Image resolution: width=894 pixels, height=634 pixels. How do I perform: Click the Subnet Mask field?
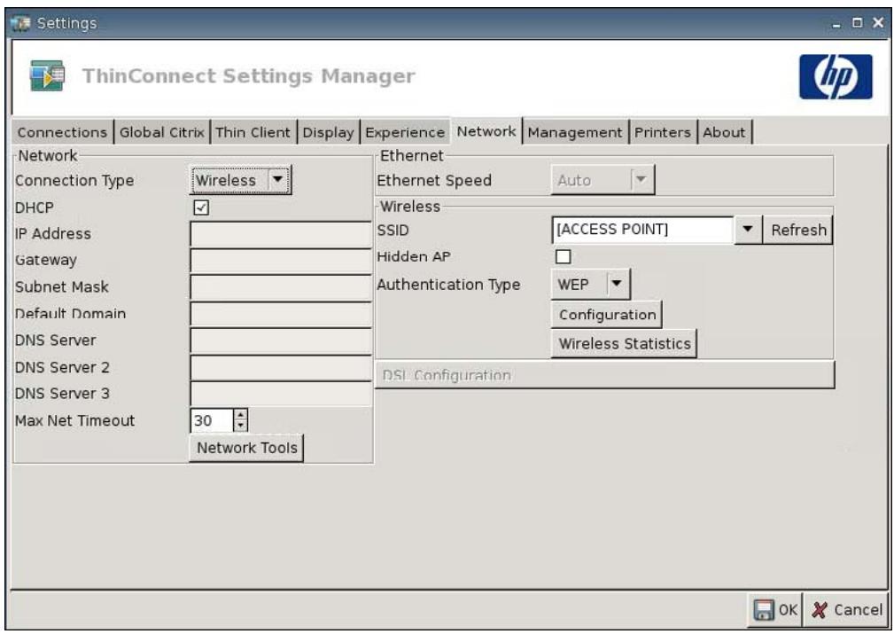click(x=281, y=287)
